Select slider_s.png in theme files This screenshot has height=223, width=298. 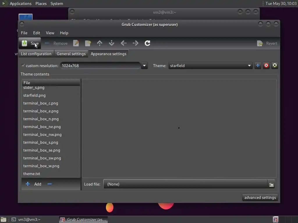click(x=51, y=88)
